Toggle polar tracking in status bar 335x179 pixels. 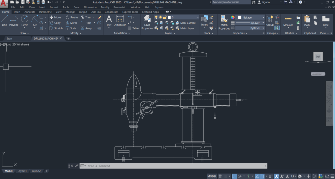pyautogui.click(x=239, y=176)
